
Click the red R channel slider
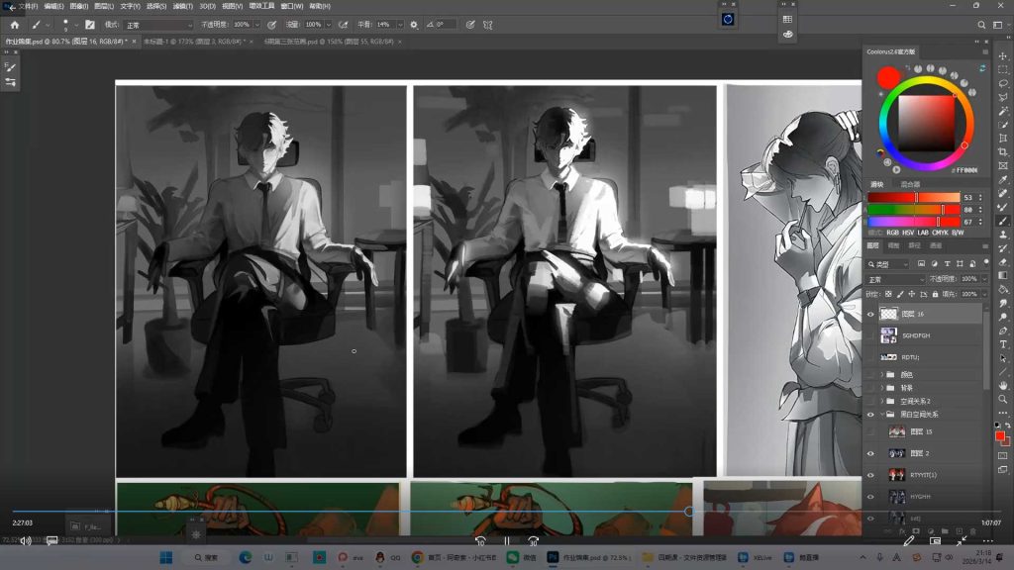tap(914, 198)
